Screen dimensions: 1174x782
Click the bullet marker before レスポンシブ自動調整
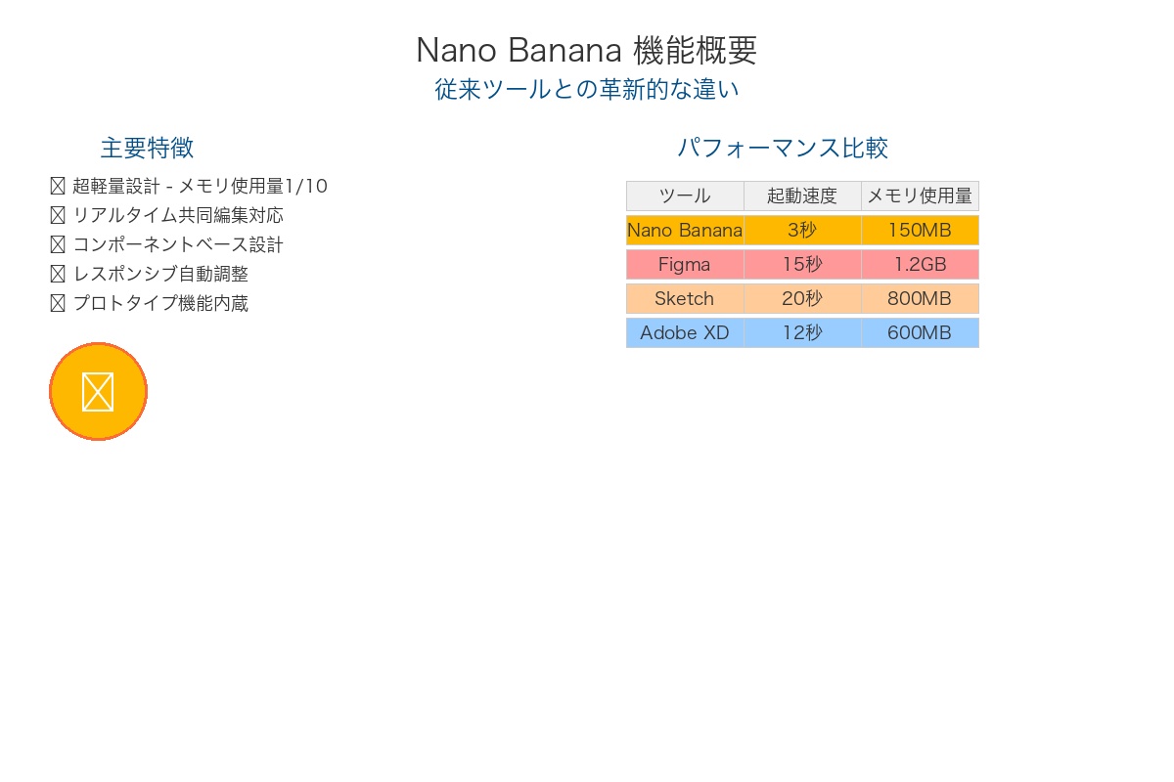58,274
